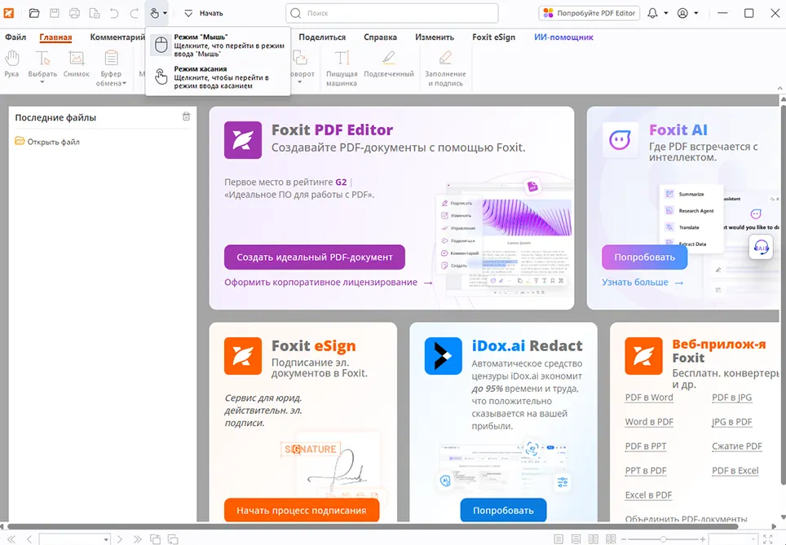
Task: Choose "Режим касания" touch mode option
Action: coord(217,77)
